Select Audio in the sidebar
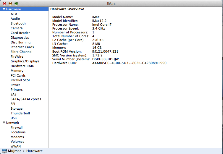Viewport: 223px width, 154px height. pos(15,19)
